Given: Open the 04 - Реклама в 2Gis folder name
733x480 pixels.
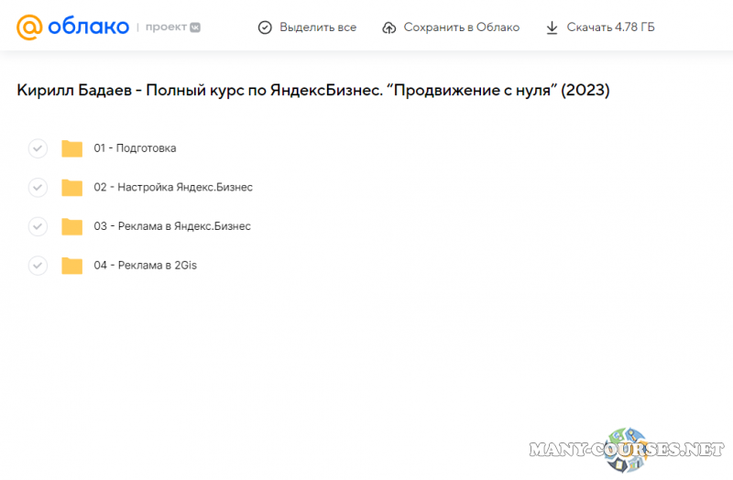Looking at the screenshot, I should 145,266.
